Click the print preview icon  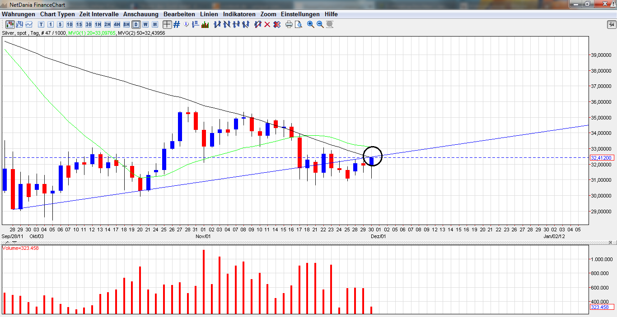[299, 24]
